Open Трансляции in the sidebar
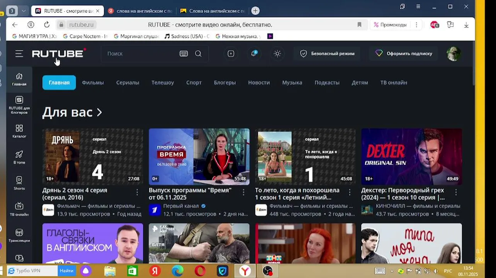The height and width of the screenshot is (278, 496). [x=19, y=235]
